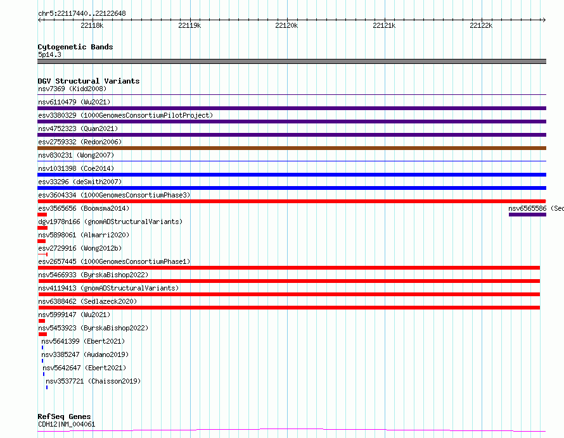Image resolution: width=564 pixels, height=438 pixels.
Task: Select esv3604334 (1000GenomesConsortiumPhase3) label
Action: [114, 195]
